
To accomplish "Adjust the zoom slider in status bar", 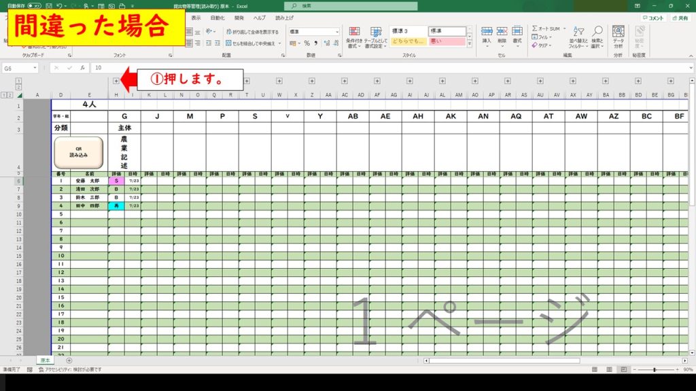I will (654, 369).
